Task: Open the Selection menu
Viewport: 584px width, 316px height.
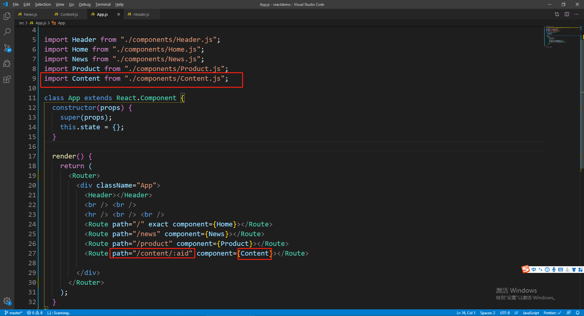Action: (x=43, y=4)
